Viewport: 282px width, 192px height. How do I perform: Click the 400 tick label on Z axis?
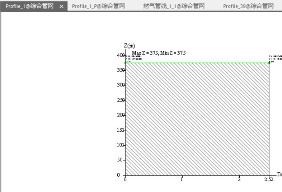(x=121, y=55)
